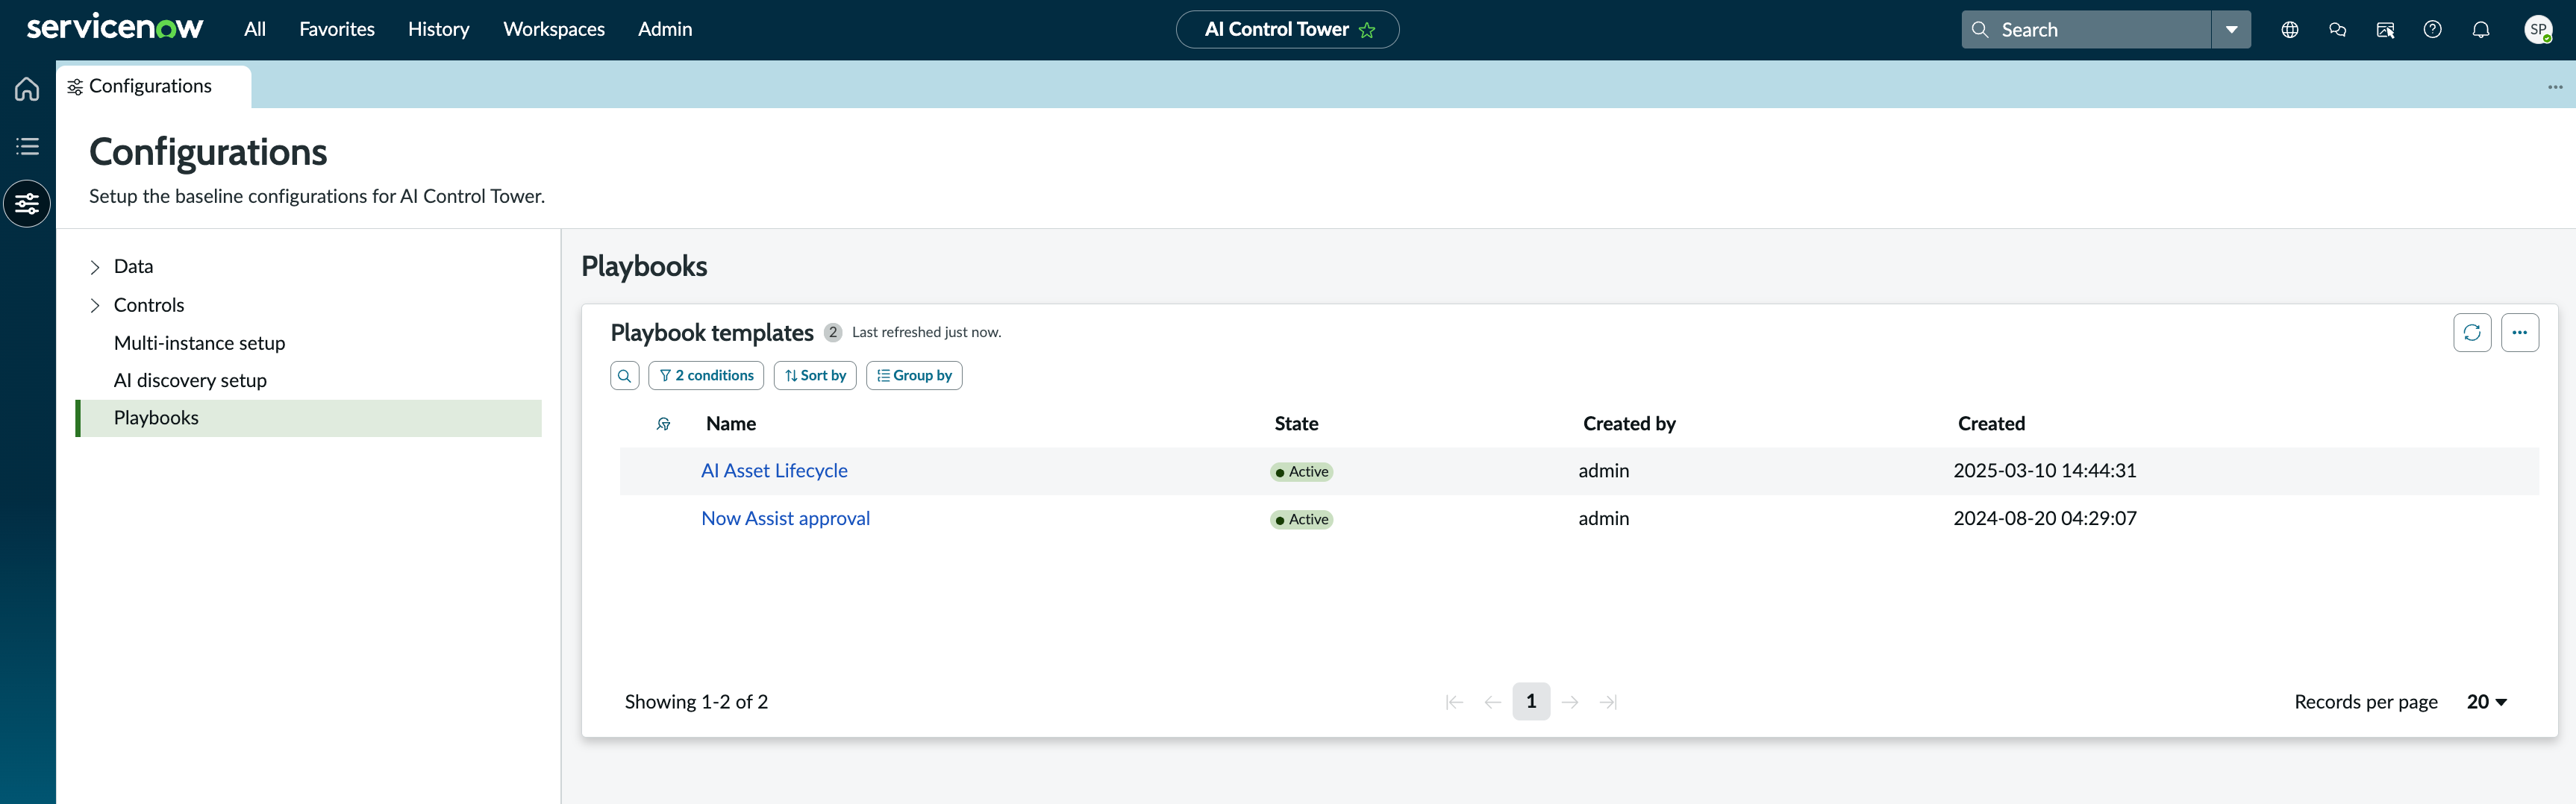Click the personalize list column icon

[x=663, y=424]
